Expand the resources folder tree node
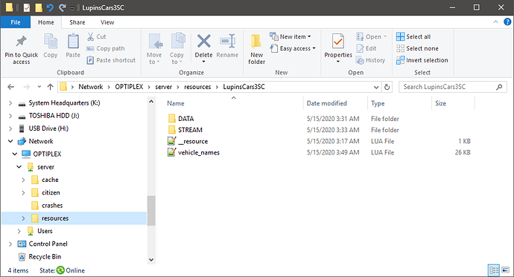The width and height of the screenshot is (514, 277). (23, 218)
